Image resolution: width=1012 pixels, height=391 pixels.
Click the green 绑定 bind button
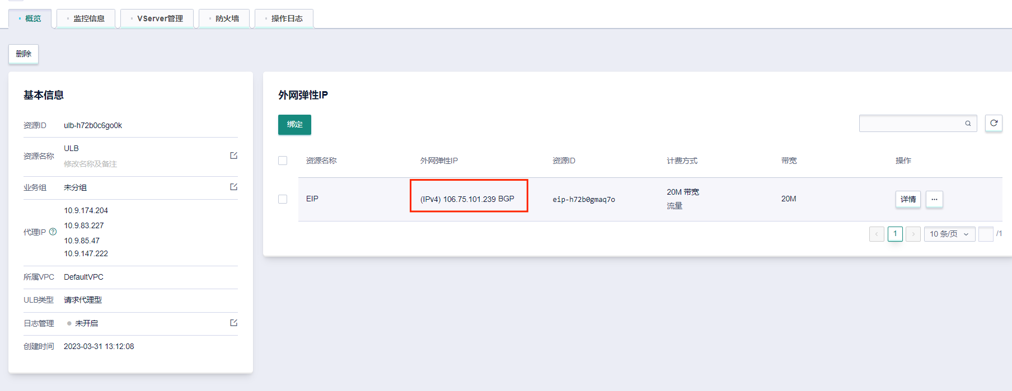tap(294, 124)
